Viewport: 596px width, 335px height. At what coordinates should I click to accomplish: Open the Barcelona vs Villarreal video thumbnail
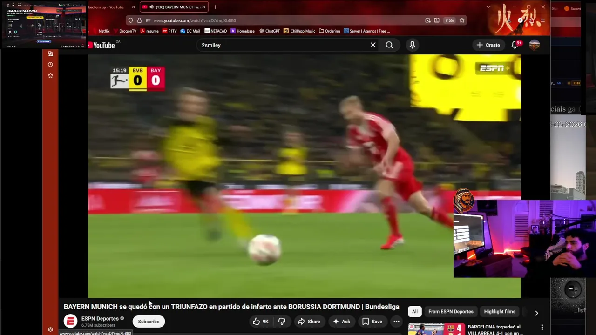(x=436, y=329)
